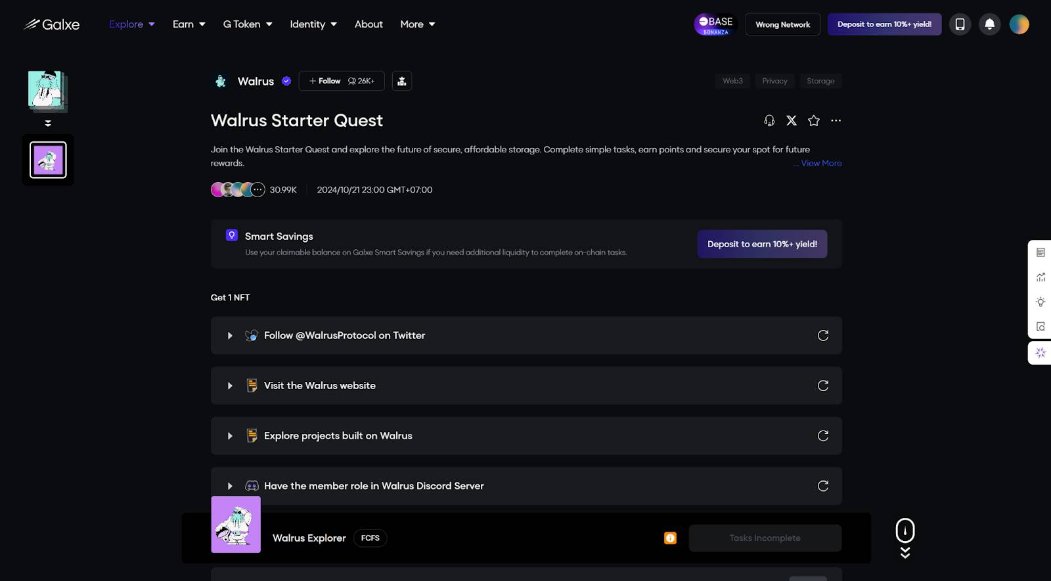Select the purple Walrus NFT thumbnail in sidebar
Screen dimensions: 1051x581
click(x=48, y=160)
